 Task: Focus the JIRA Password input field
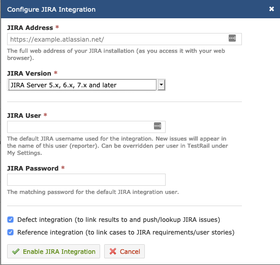click(x=86, y=180)
